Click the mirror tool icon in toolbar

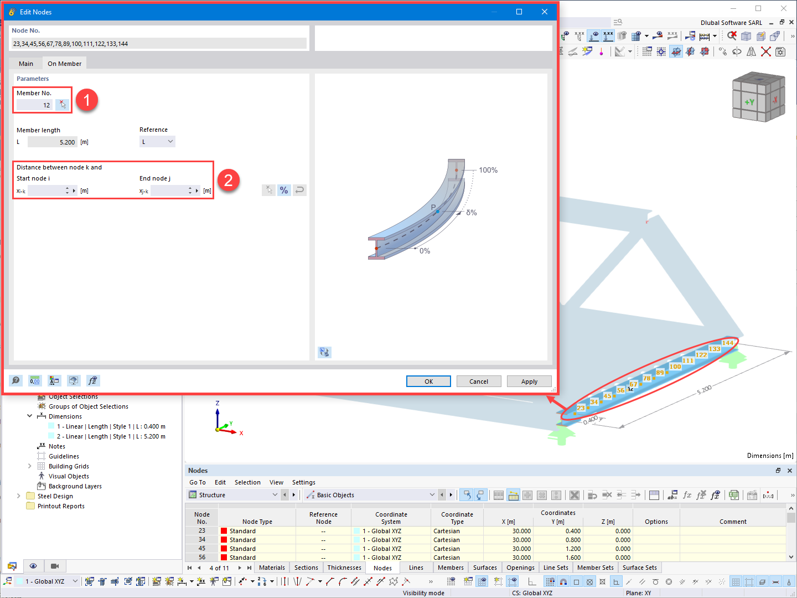pyautogui.click(x=752, y=51)
